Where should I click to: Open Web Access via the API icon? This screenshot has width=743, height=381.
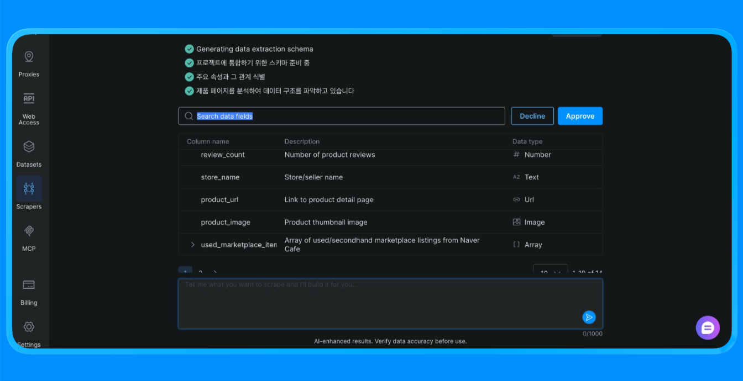tap(28, 98)
